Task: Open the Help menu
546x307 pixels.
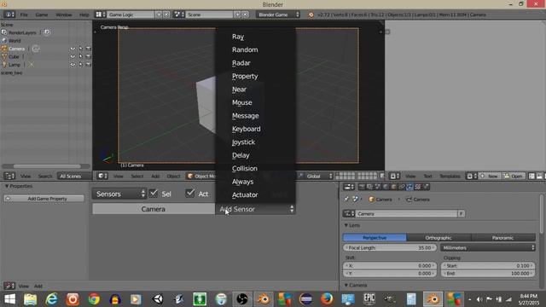Action: [84, 14]
